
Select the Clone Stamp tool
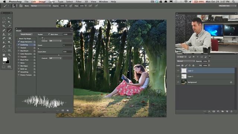4,35
